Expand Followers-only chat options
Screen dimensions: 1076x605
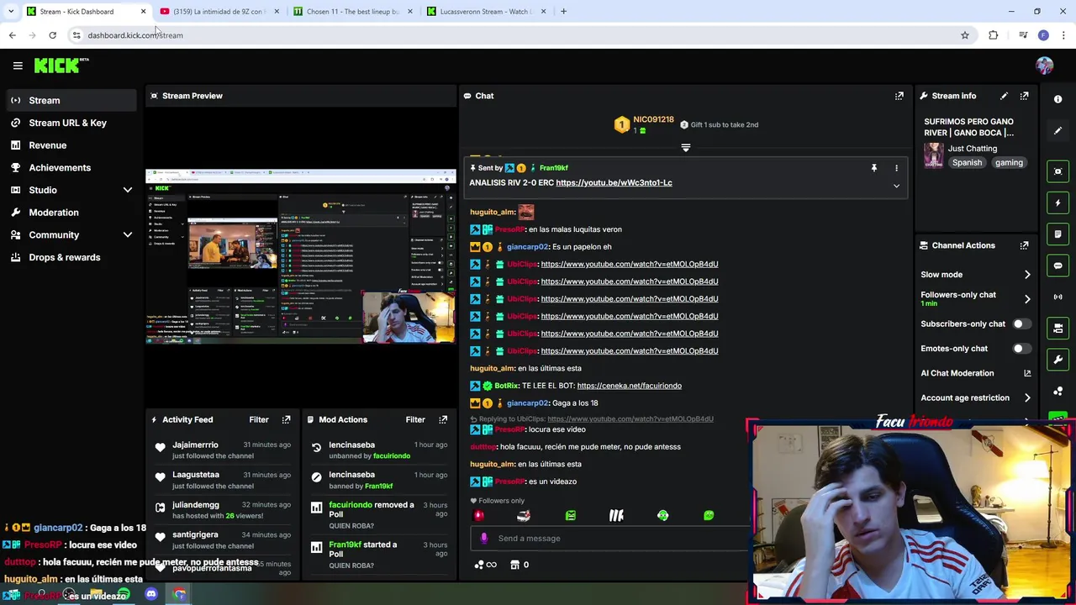1027,299
